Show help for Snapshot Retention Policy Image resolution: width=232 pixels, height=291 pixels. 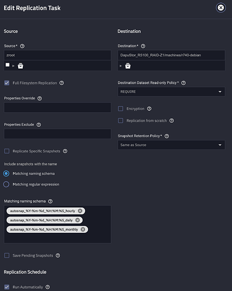pyautogui.click(x=167, y=136)
